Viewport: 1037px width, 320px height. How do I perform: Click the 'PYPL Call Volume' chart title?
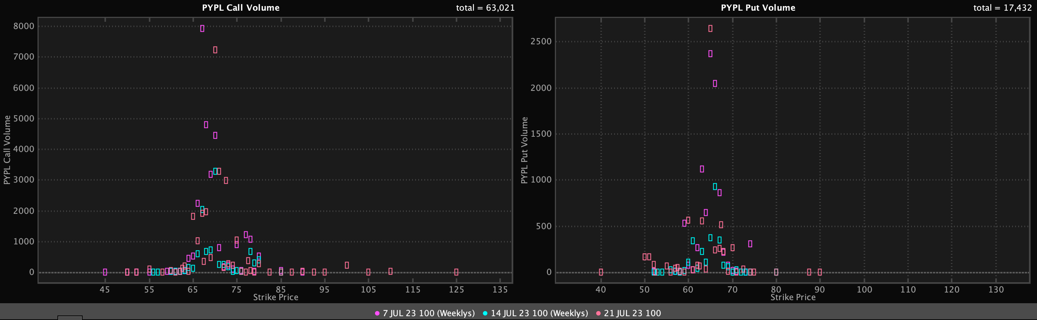click(241, 8)
